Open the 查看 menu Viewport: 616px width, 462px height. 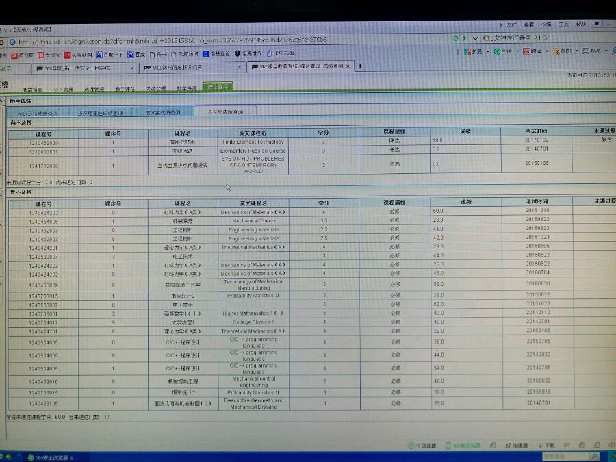pyautogui.click(x=529, y=25)
